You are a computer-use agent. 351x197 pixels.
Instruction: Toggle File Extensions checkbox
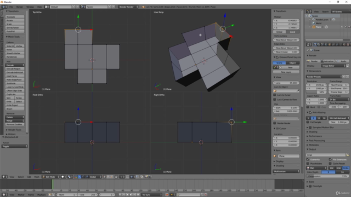tap(330, 159)
